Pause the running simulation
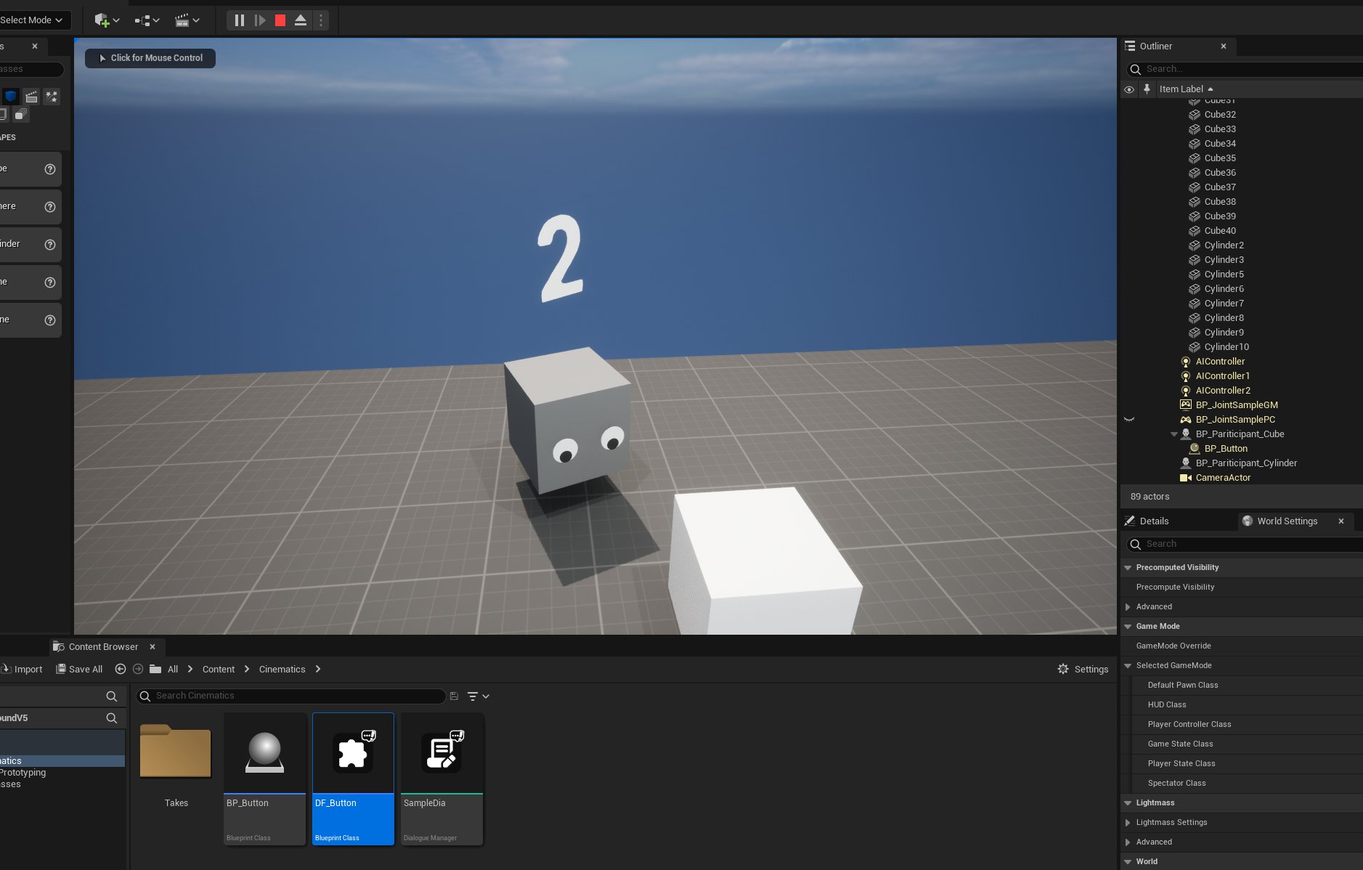Viewport: 1363px width, 870px height. point(239,20)
